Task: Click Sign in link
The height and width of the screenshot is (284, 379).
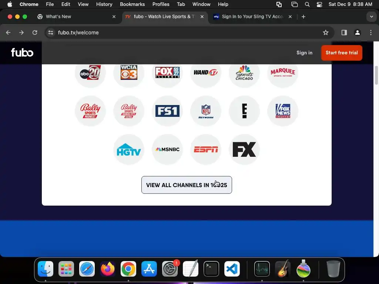Action: pos(304,53)
